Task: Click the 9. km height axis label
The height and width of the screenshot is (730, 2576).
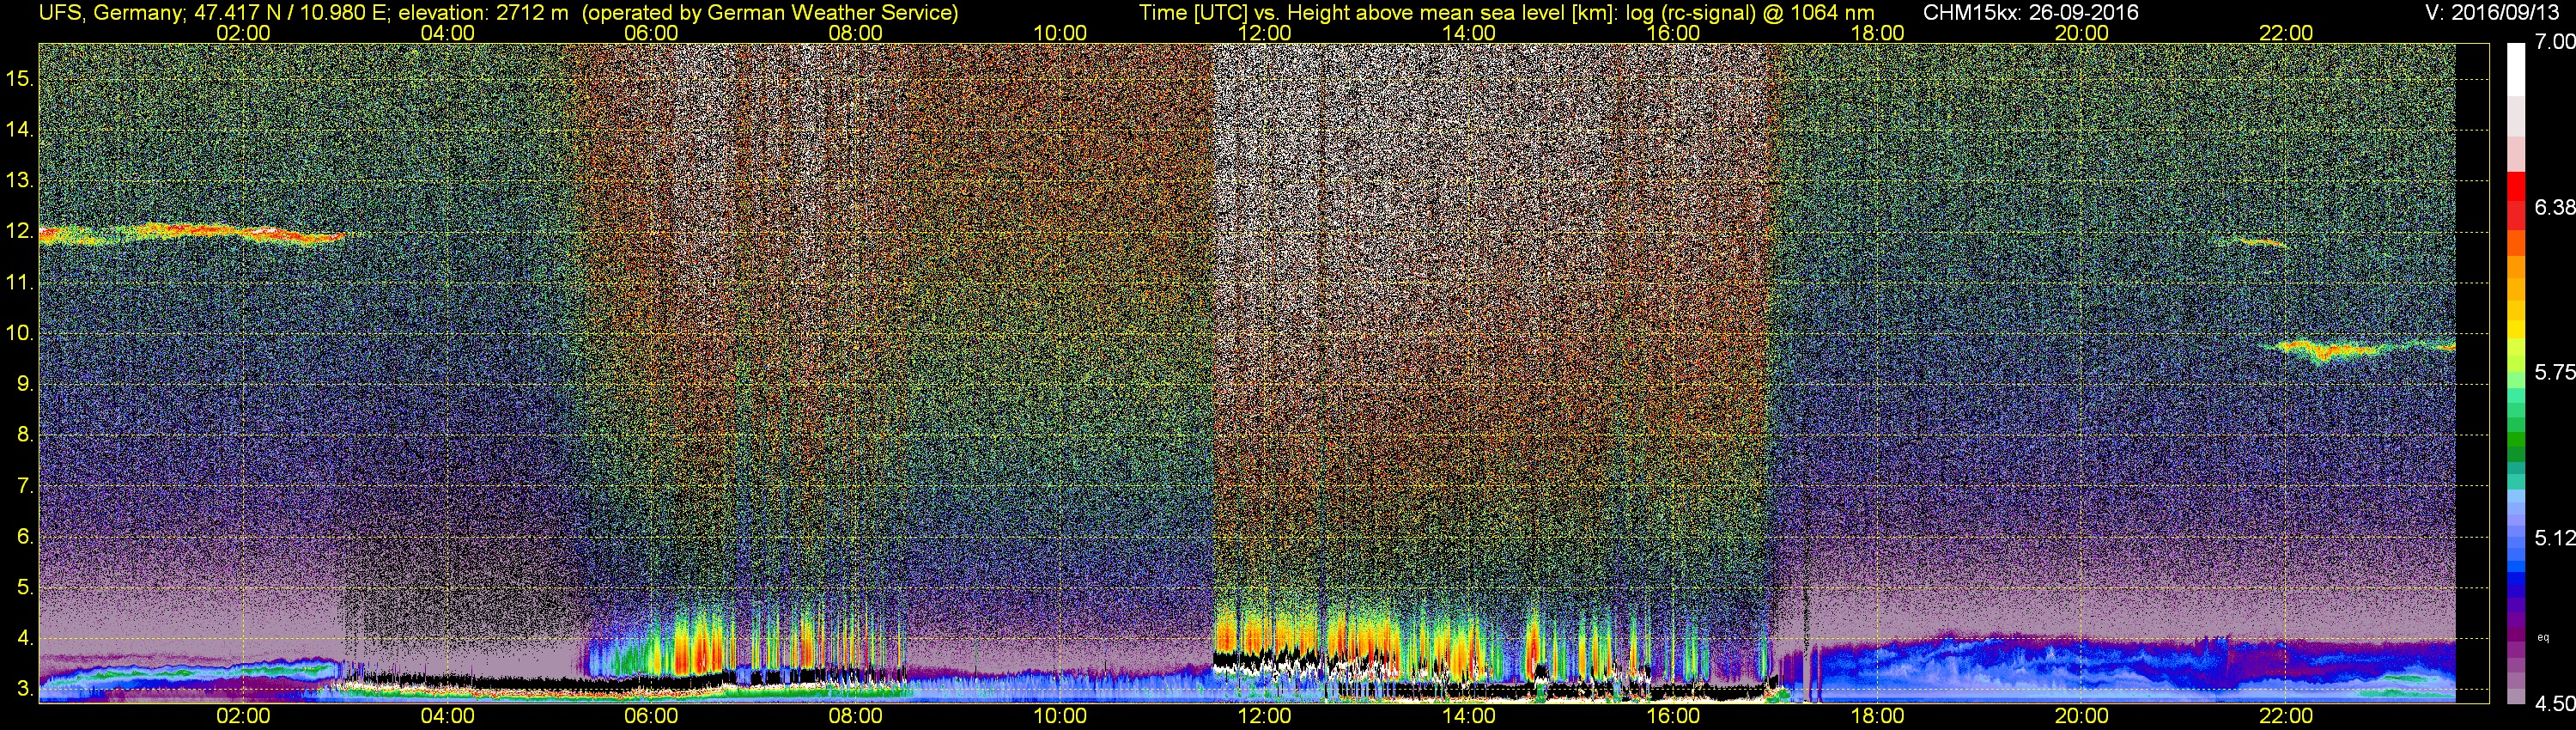Action: pos(24,384)
